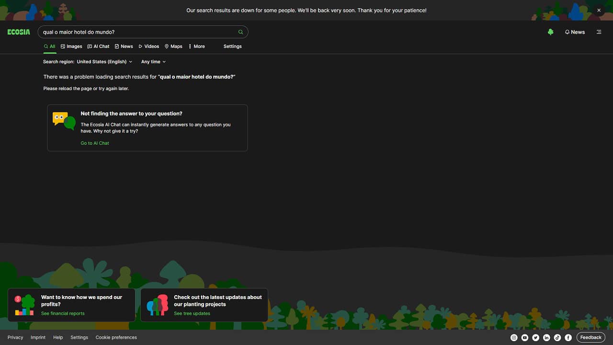This screenshot has width=613, height=345.
Task: Click the 'Not finding the answer to your question?' heading
Action: point(131,114)
